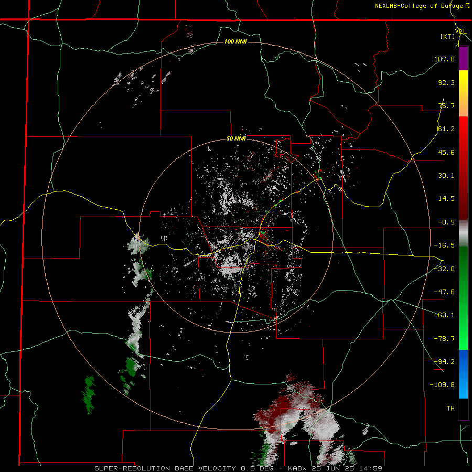Click the purple segment of the color bar
472x472 pixels.
[x=463, y=58]
